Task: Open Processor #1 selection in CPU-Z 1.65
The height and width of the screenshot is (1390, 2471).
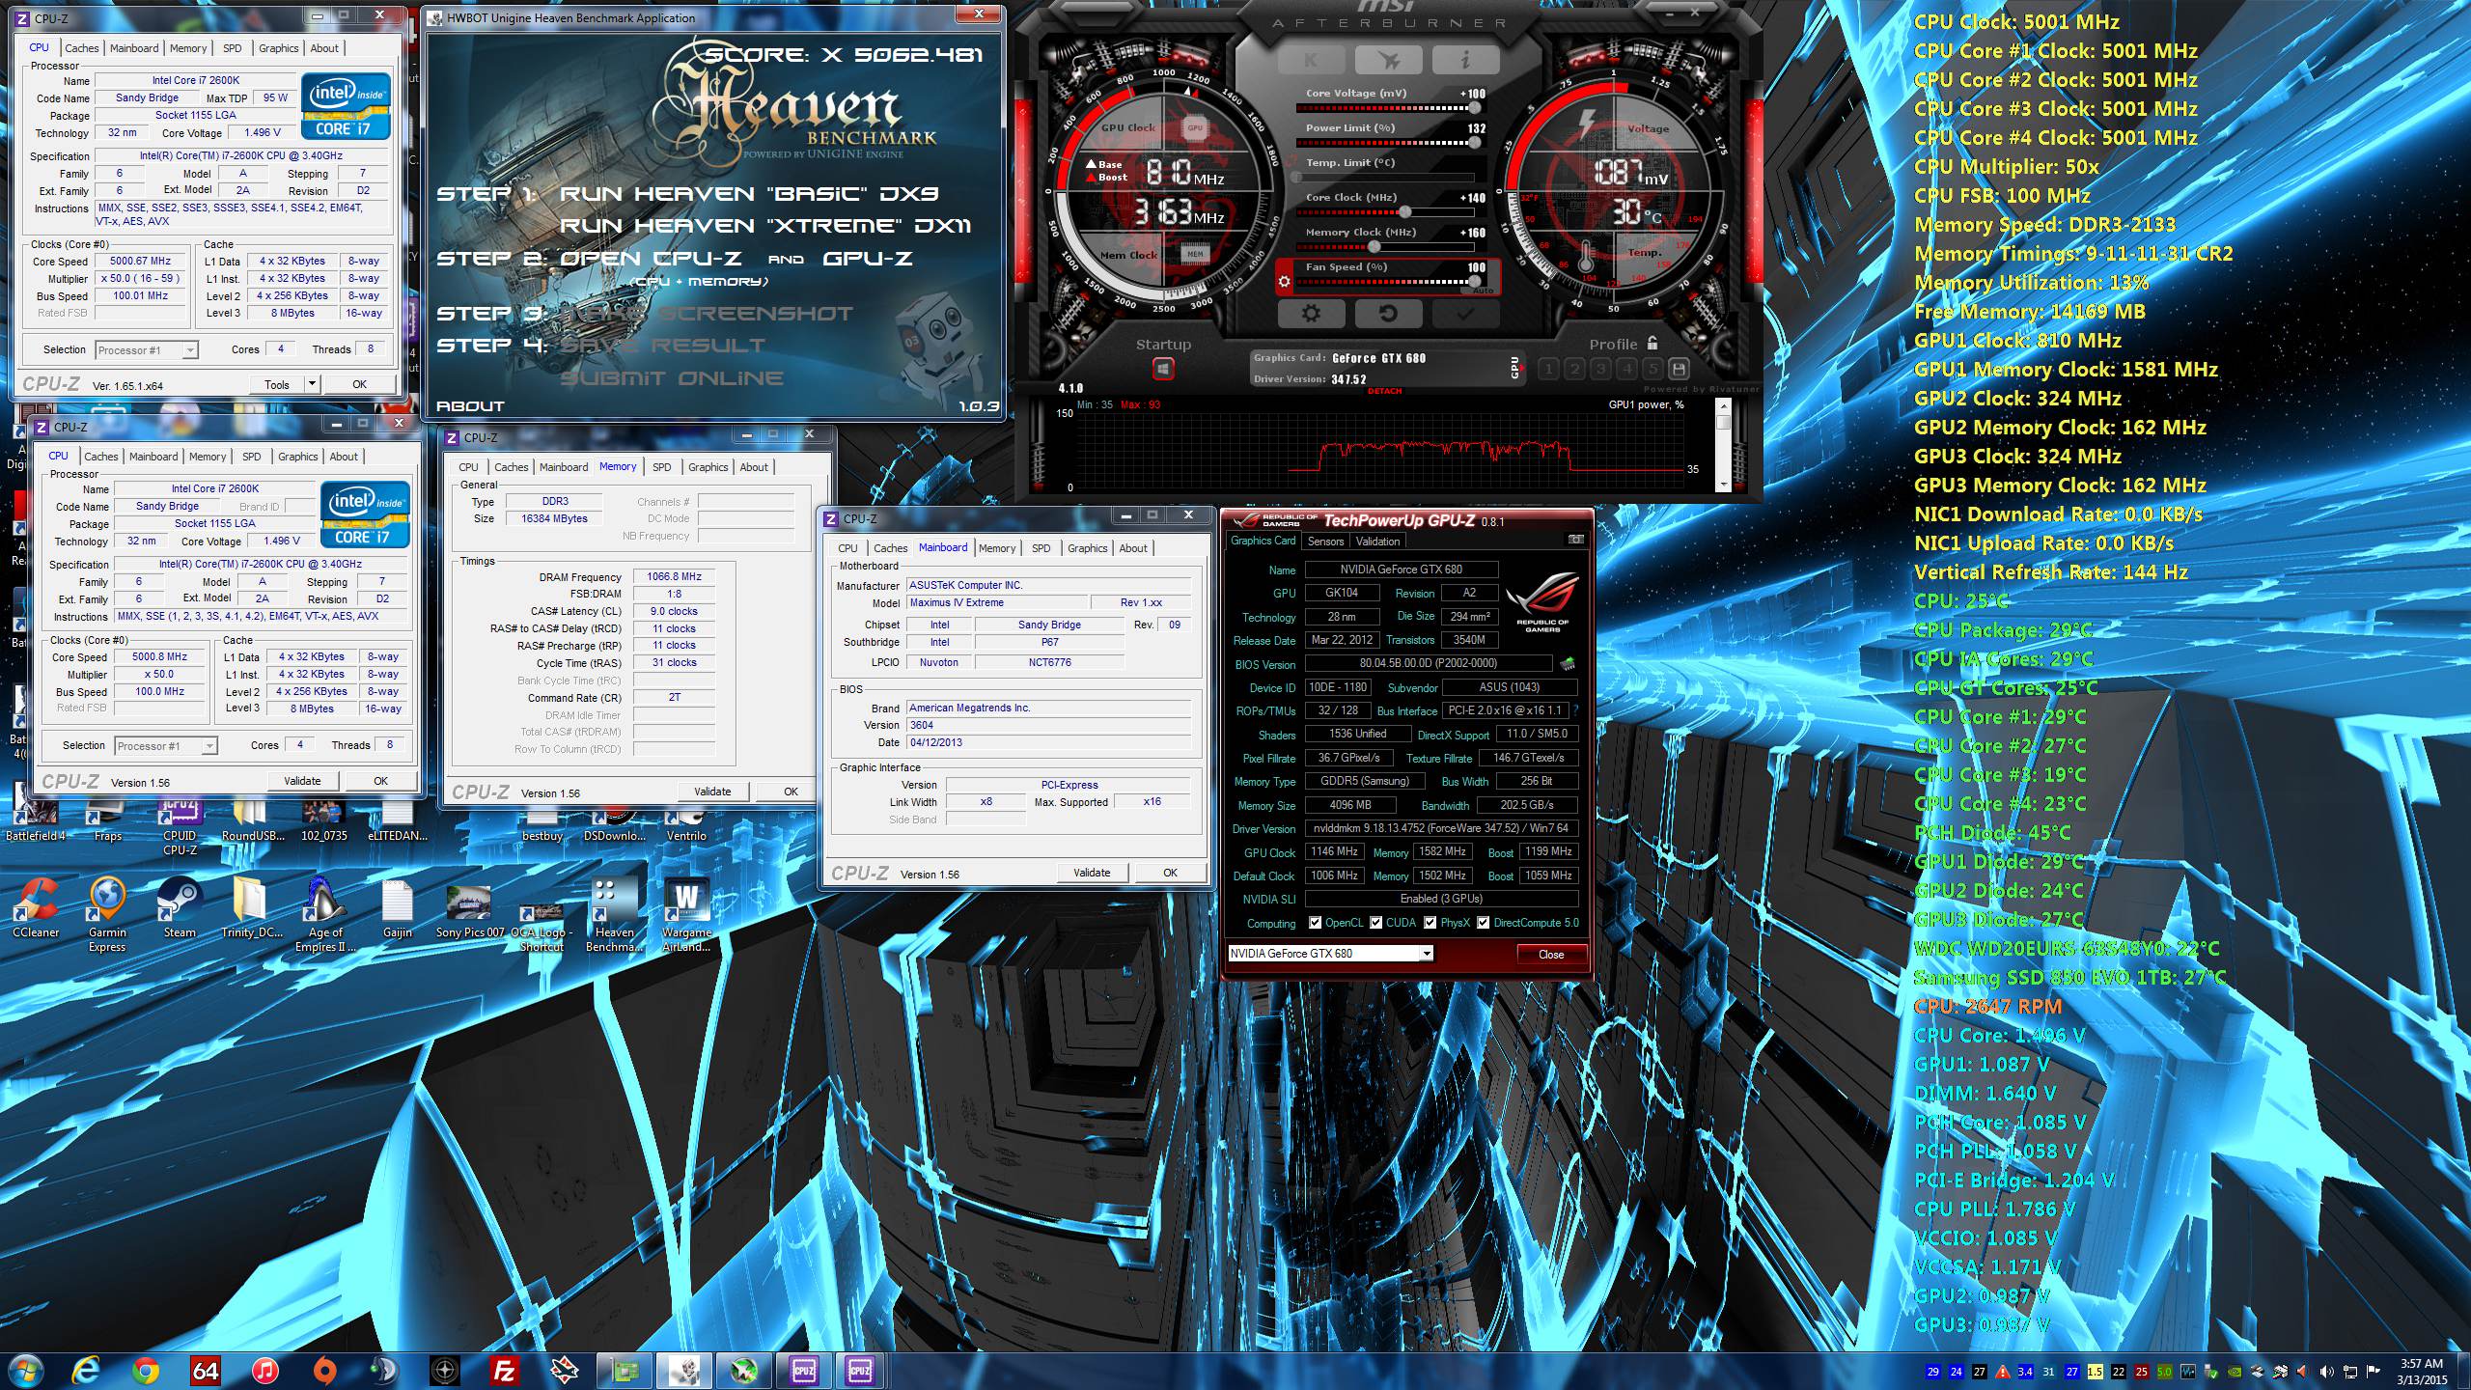Action: click(x=147, y=350)
